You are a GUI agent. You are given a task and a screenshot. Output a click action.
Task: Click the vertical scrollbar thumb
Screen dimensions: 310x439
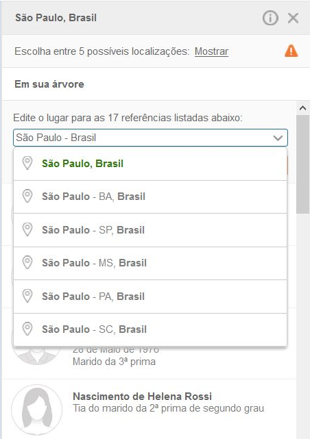click(302, 164)
